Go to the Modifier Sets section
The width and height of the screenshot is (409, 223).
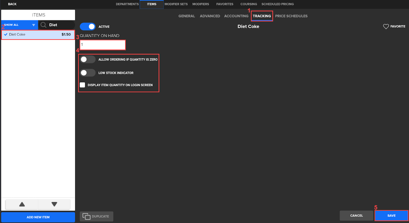(x=176, y=4)
